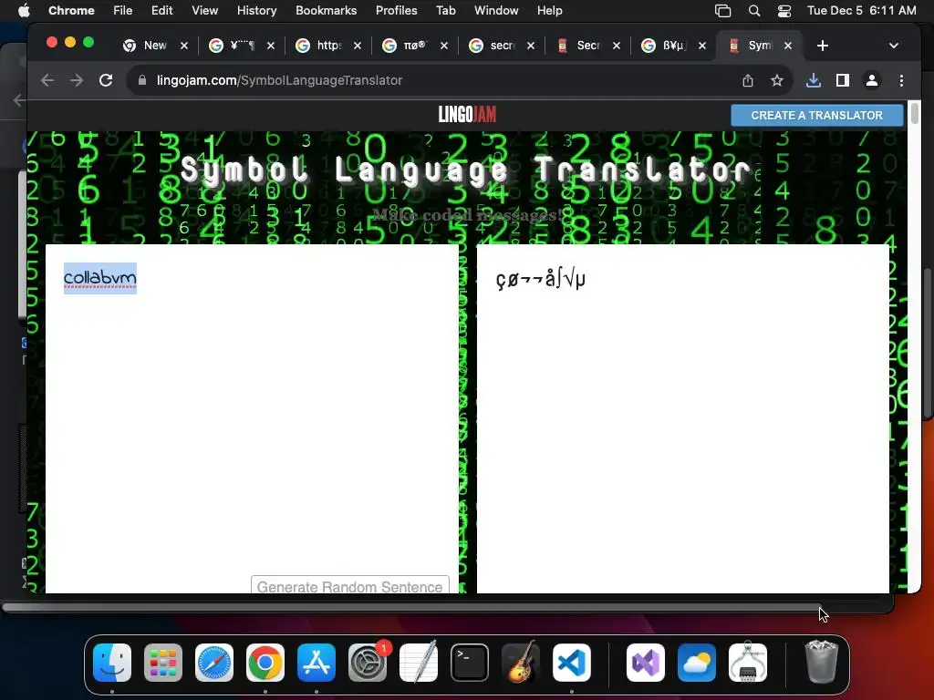Viewport: 934px width, 700px height.
Task: Click the address bar URL field
Action: [x=441, y=80]
